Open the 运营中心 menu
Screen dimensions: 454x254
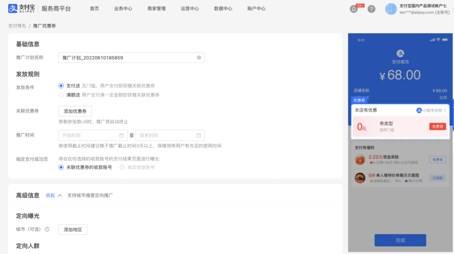190,9
